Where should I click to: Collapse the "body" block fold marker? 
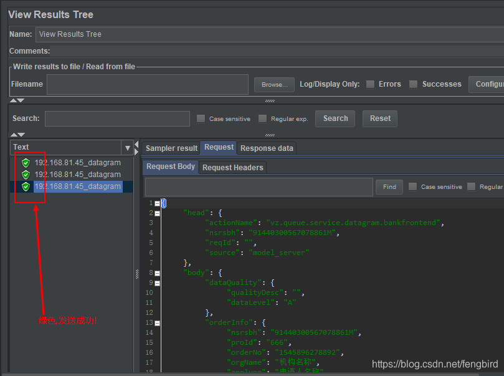[157, 273]
